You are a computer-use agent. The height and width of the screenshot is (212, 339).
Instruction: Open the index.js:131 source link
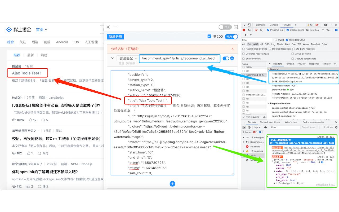(325, 137)
